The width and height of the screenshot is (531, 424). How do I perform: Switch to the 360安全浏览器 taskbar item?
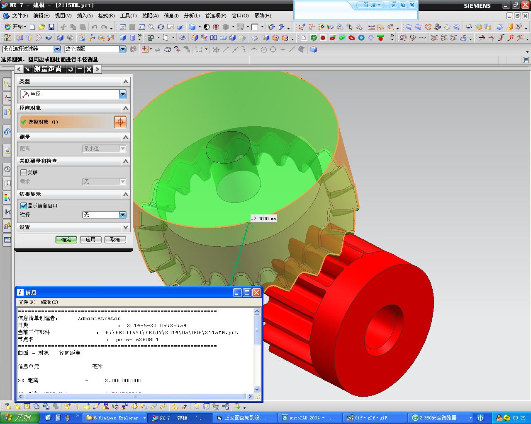click(441, 418)
